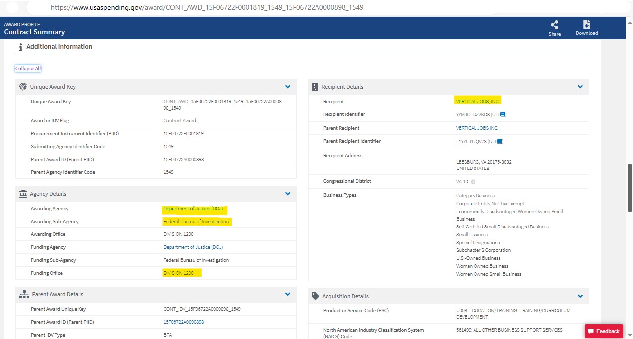This screenshot has width=633, height=339.
Task: Select the Parent IDV Type BPA value
Action: pos(168,335)
